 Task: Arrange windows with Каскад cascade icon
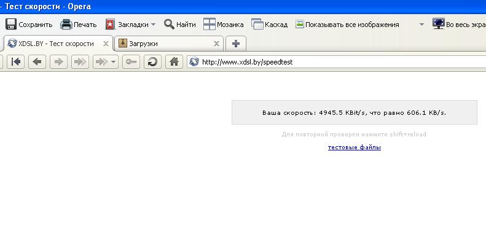coord(257,24)
